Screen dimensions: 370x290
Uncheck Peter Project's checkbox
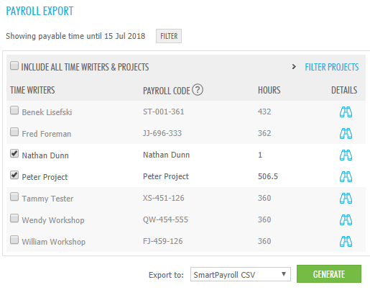point(14,175)
